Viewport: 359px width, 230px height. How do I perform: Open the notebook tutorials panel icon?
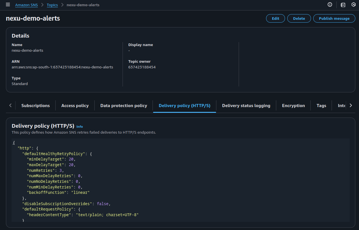coord(343,5)
